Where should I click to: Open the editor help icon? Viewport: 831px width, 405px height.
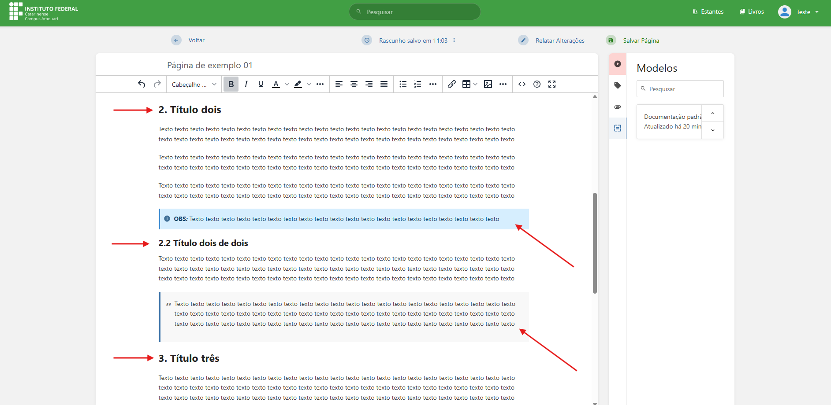pos(537,84)
